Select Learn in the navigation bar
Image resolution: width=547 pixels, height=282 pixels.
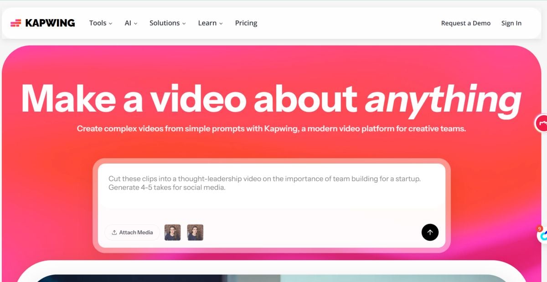point(207,22)
